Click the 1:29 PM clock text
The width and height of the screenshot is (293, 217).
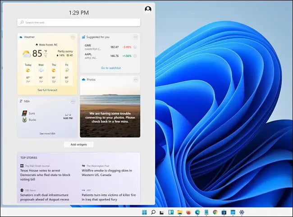click(79, 13)
